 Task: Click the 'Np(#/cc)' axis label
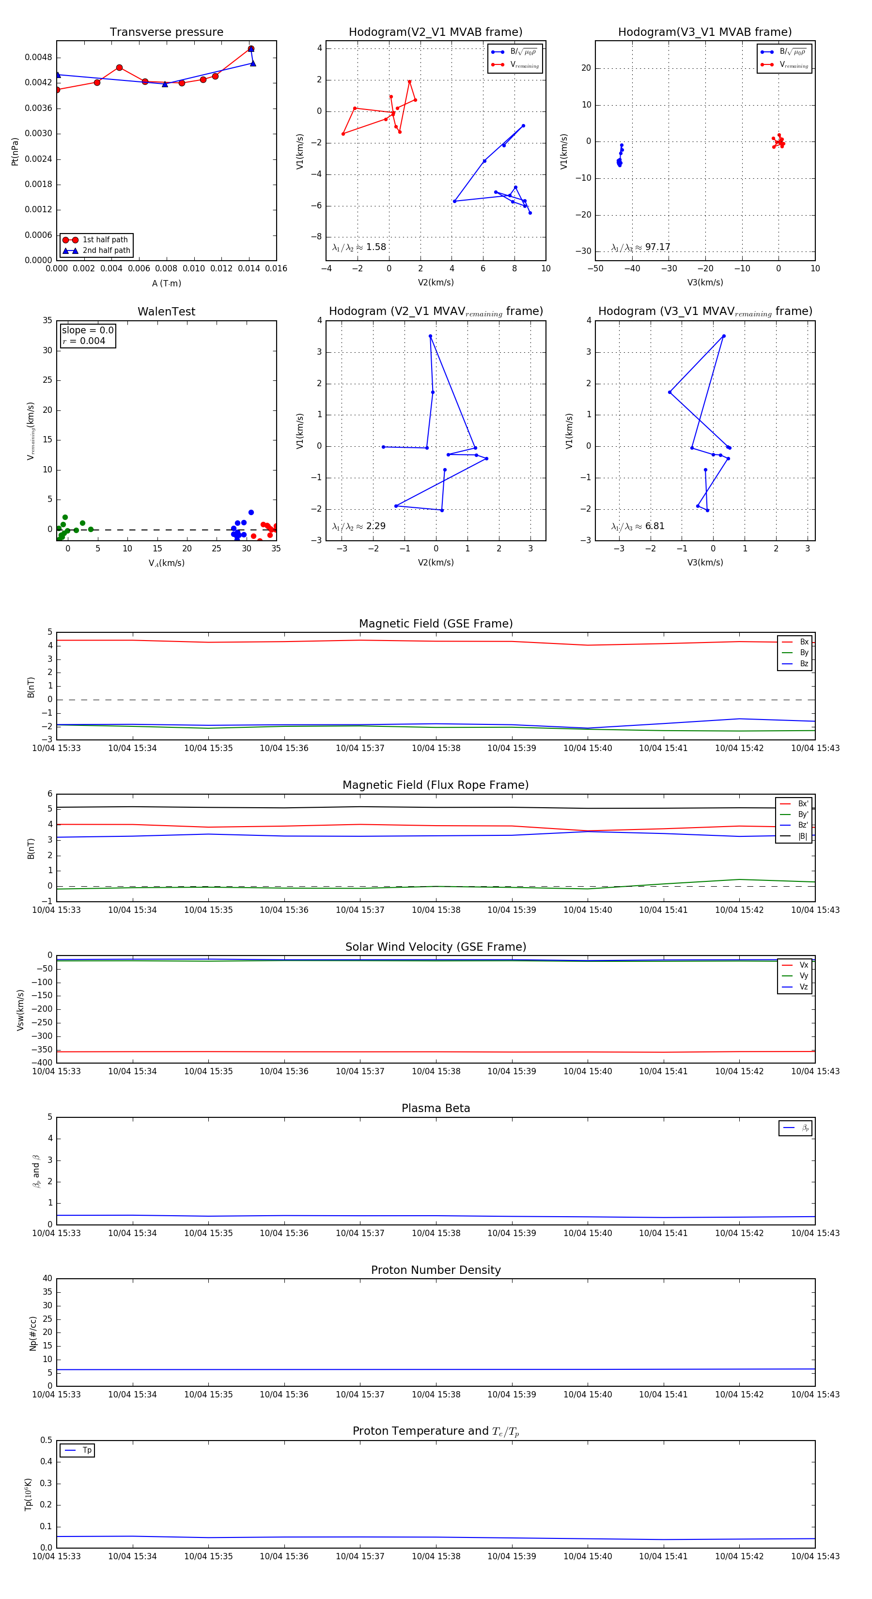click(x=33, y=1332)
